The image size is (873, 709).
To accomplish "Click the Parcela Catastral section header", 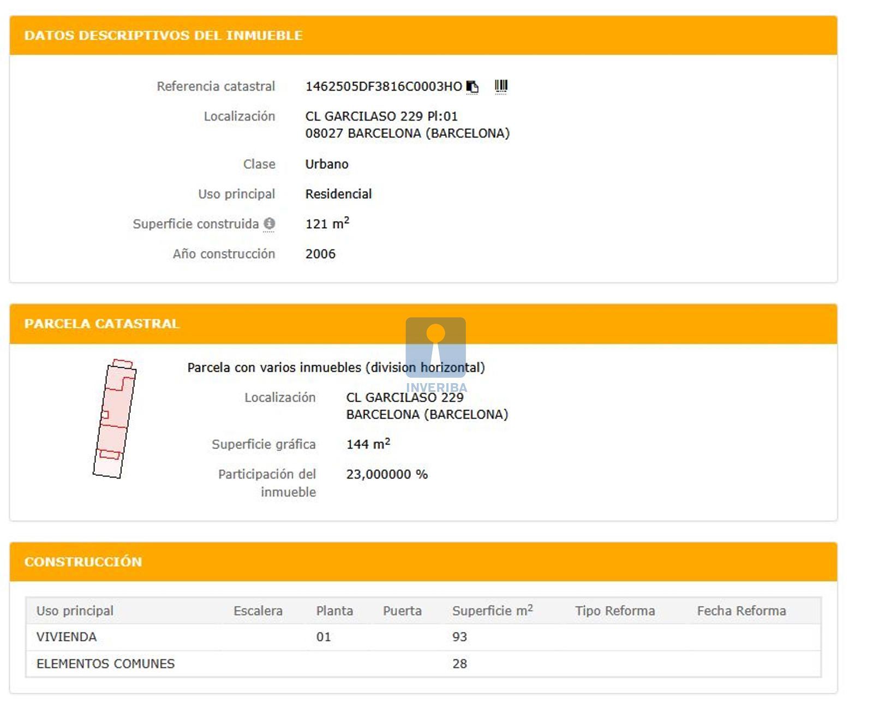I will pyautogui.click(x=101, y=324).
